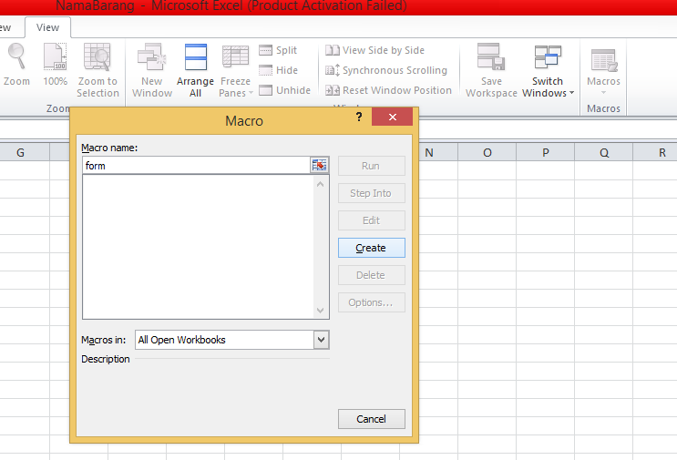Click the Macro dialog help question mark
This screenshot has width=677, height=460.
point(359,117)
